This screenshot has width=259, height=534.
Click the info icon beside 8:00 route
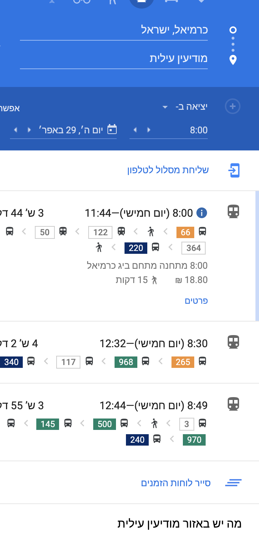click(x=201, y=213)
